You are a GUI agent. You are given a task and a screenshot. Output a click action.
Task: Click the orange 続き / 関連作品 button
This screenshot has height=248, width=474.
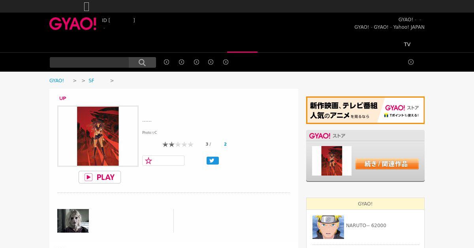pyautogui.click(x=387, y=164)
